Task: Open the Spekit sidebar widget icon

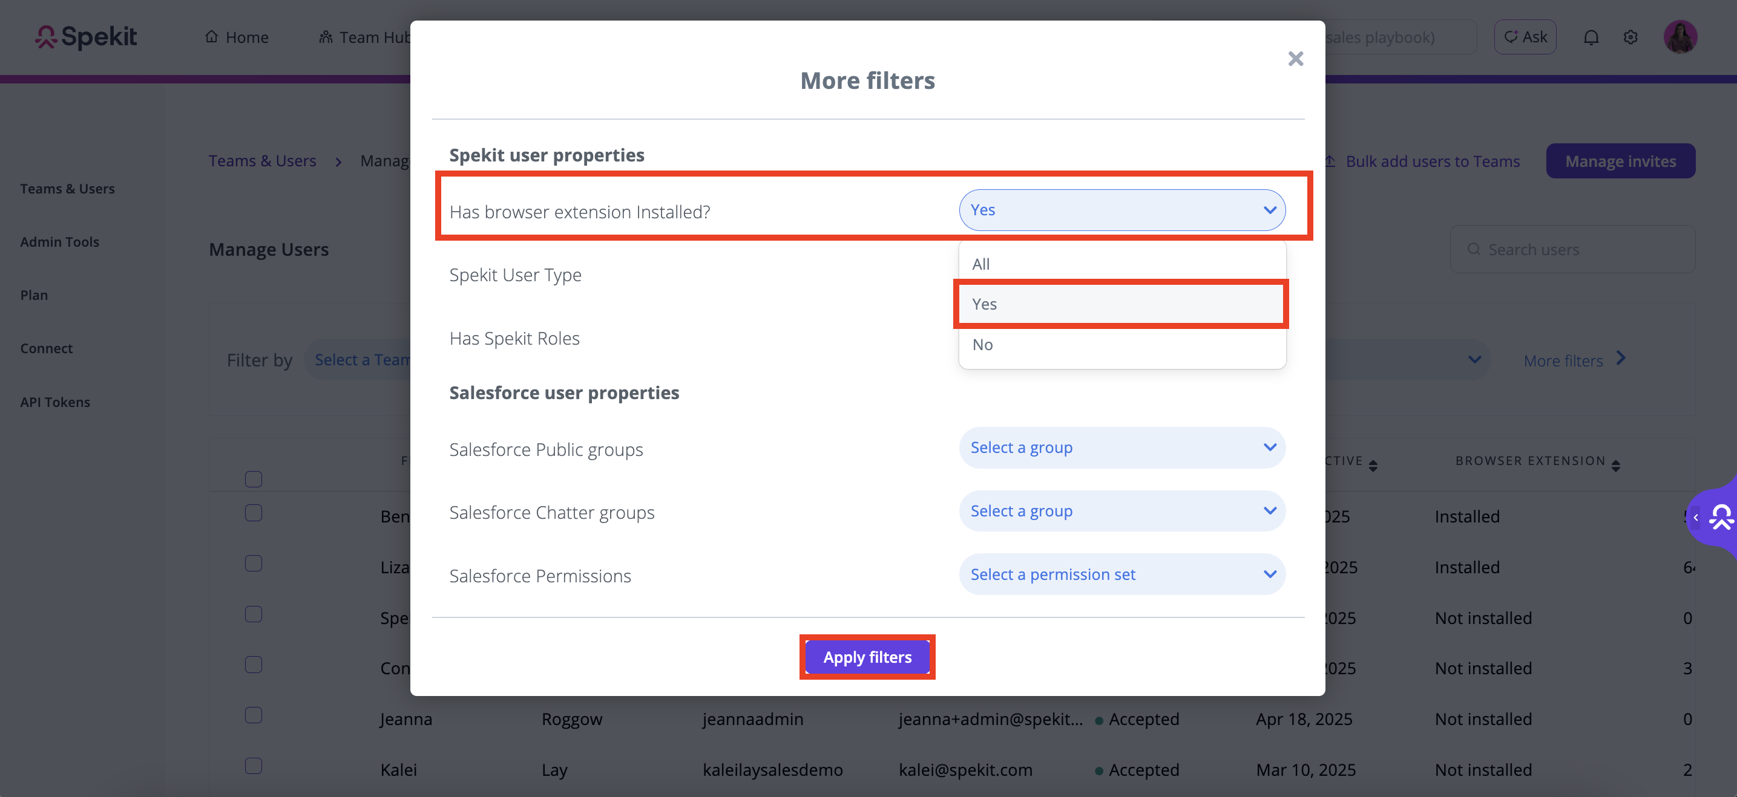Action: pyautogui.click(x=1720, y=517)
